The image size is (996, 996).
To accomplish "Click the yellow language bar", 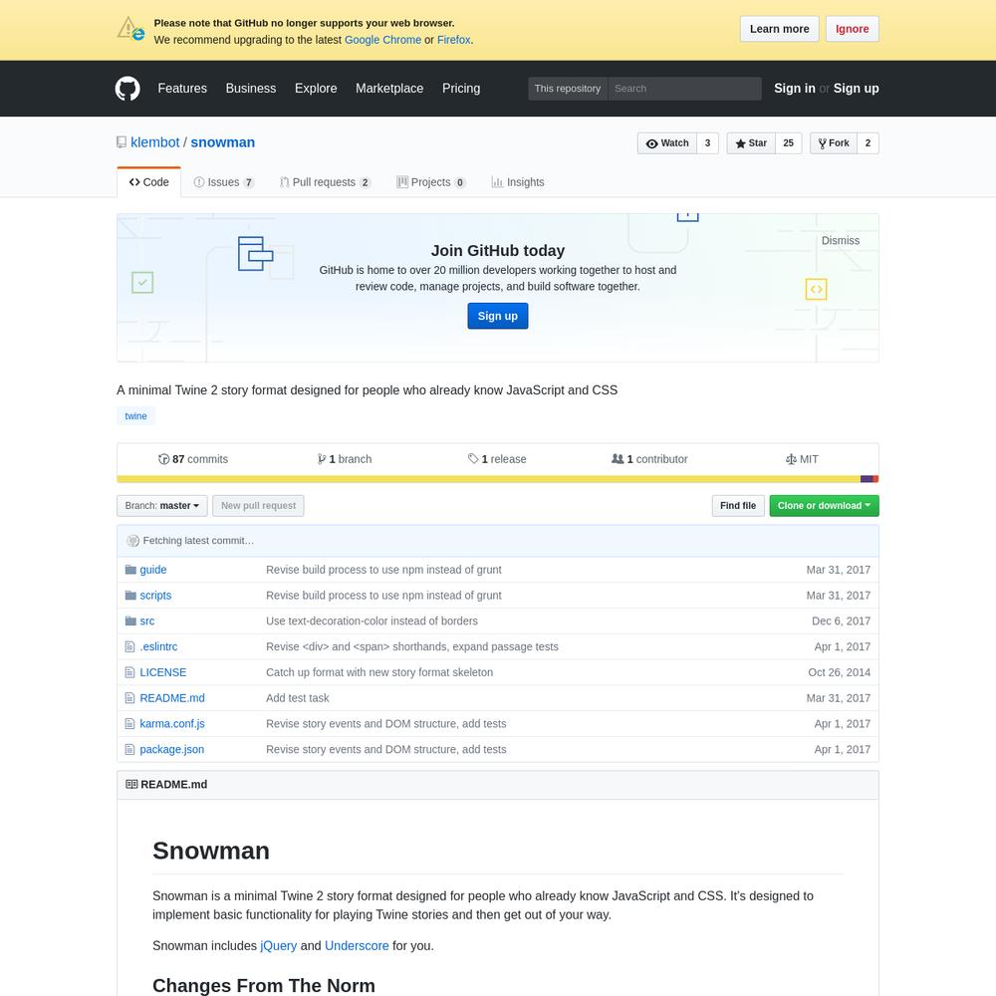I will coord(488,479).
